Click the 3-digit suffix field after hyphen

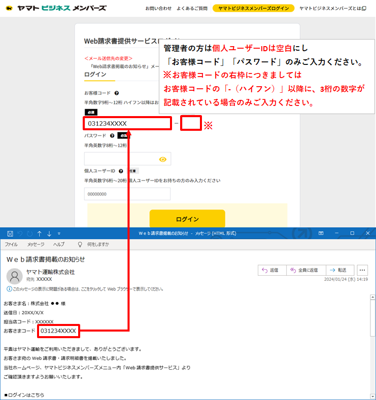point(191,123)
